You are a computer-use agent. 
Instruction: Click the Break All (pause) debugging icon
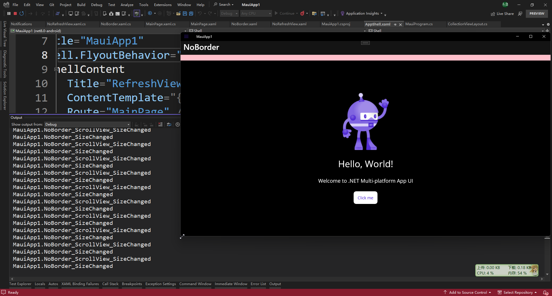[9, 13]
